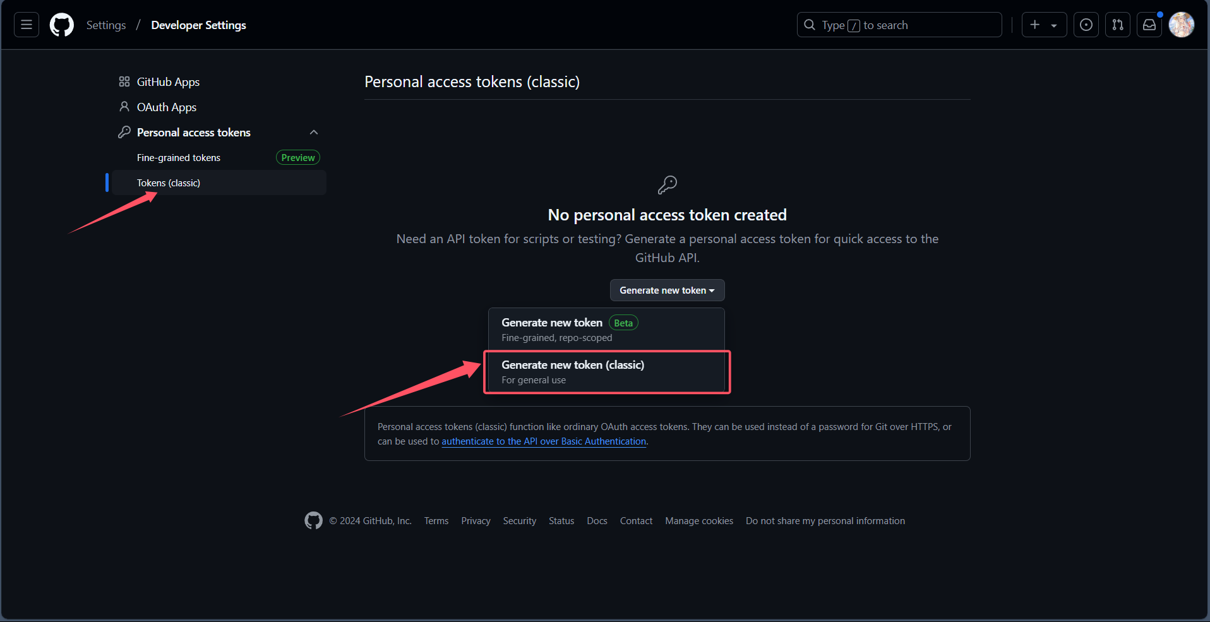The height and width of the screenshot is (622, 1210).
Task: Go to GitHub homepage via Octocat logo
Action: 62,25
